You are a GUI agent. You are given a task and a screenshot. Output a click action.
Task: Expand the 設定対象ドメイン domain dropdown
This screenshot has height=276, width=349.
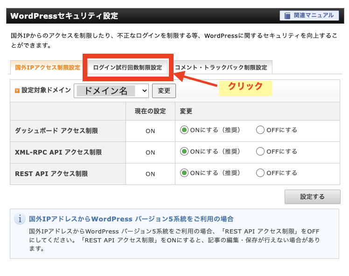pyautogui.click(x=112, y=91)
